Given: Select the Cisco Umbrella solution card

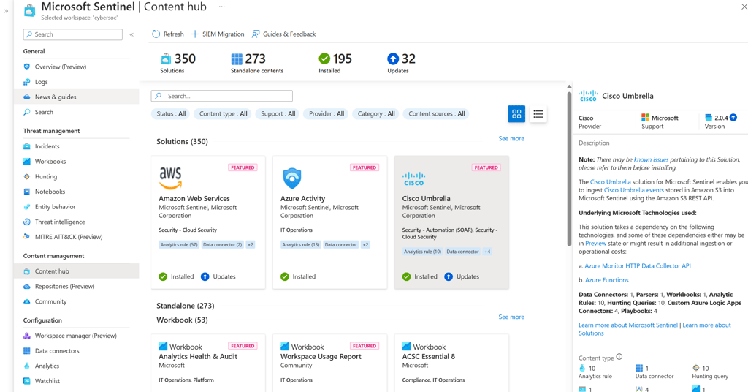Looking at the screenshot, I should pos(451,222).
